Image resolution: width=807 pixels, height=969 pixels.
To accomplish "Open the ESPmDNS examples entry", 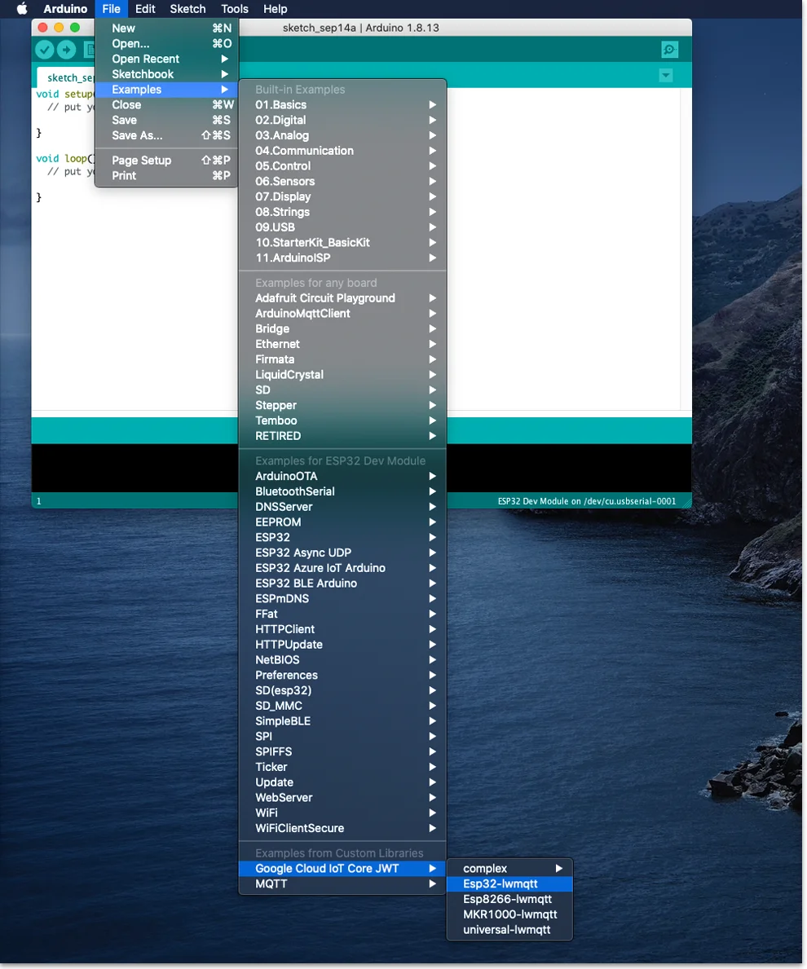I will pyautogui.click(x=342, y=599).
